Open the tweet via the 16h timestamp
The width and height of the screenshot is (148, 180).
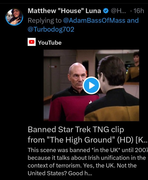[139, 11]
